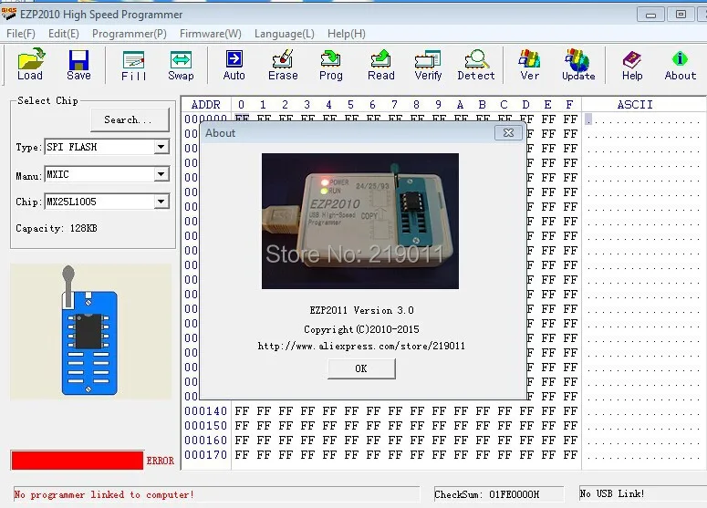This screenshot has width=707, height=508.
Task: Click the Load file icon
Action: (30, 65)
